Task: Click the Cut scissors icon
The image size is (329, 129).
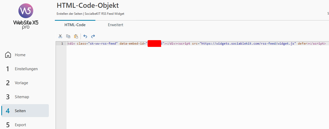Action: (x=60, y=36)
